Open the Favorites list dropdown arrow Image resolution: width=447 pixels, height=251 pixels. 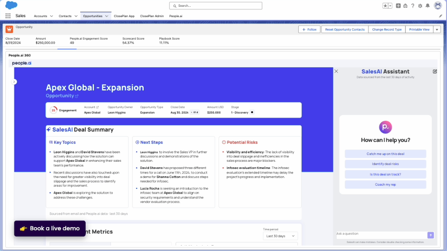pyautogui.click(x=390, y=6)
